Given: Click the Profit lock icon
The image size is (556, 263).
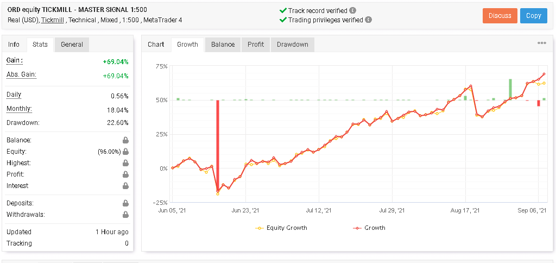Looking at the screenshot, I should pyautogui.click(x=125, y=174).
